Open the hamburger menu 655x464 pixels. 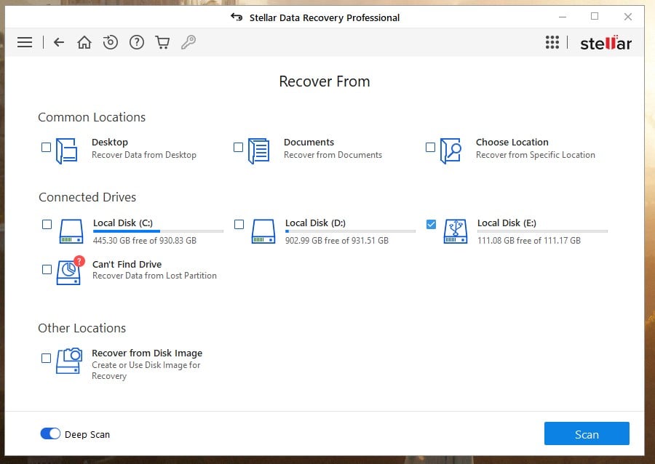tap(25, 42)
